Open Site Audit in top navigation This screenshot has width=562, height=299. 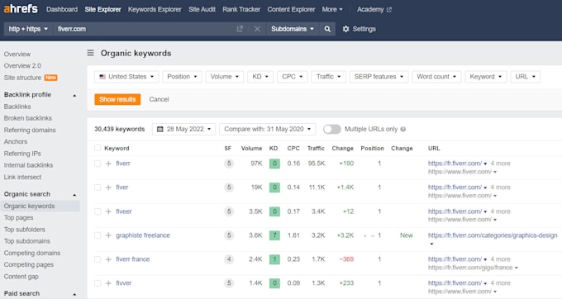(202, 9)
